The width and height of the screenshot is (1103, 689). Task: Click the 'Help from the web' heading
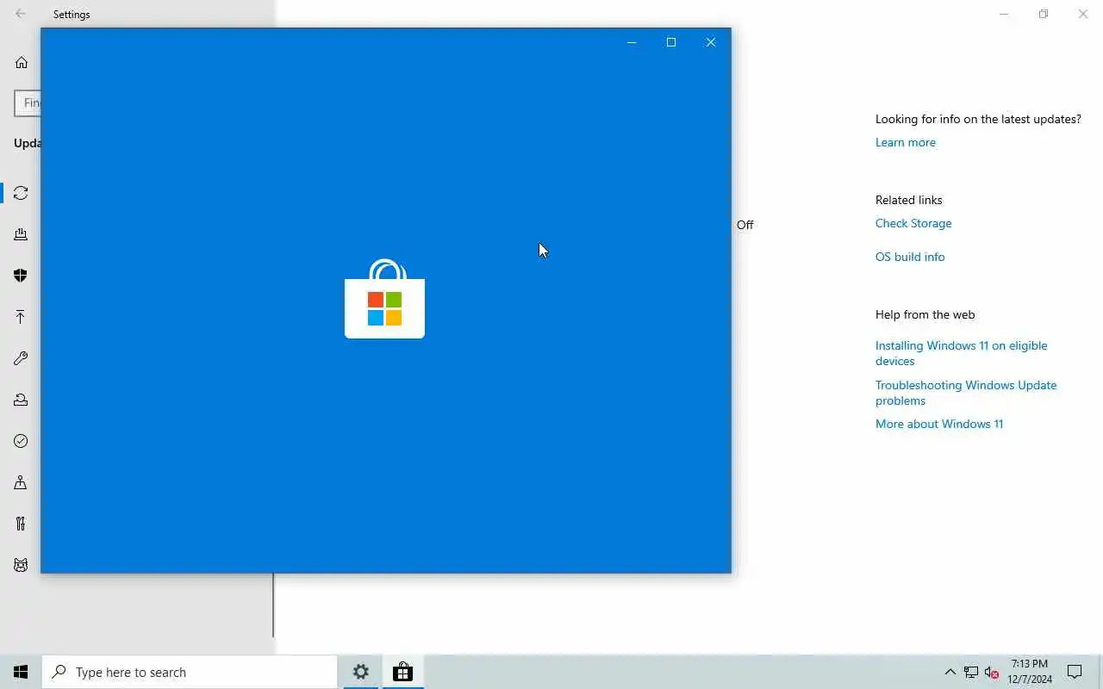[925, 314]
